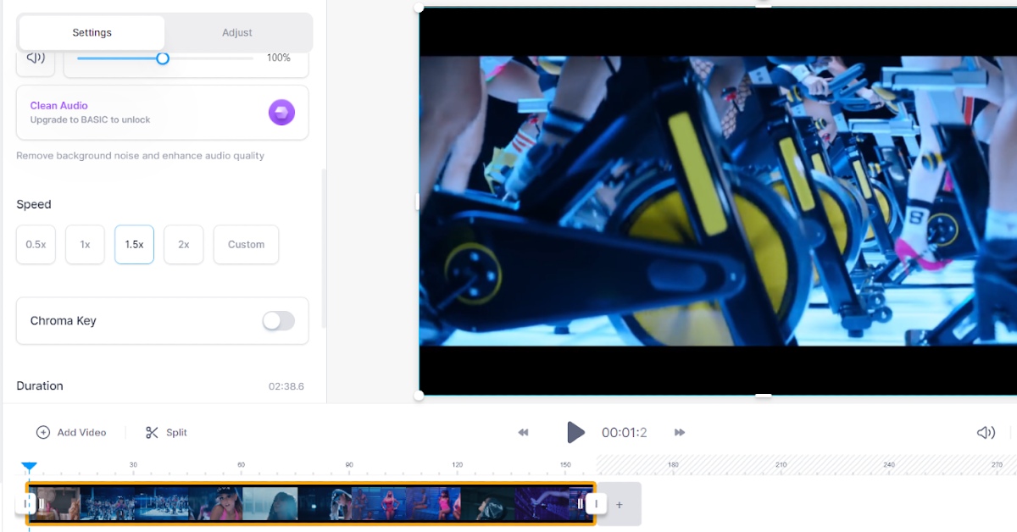1017x532 pixels.
Task: Click the Add Video plus icon
Action: [x=42, y=432]
